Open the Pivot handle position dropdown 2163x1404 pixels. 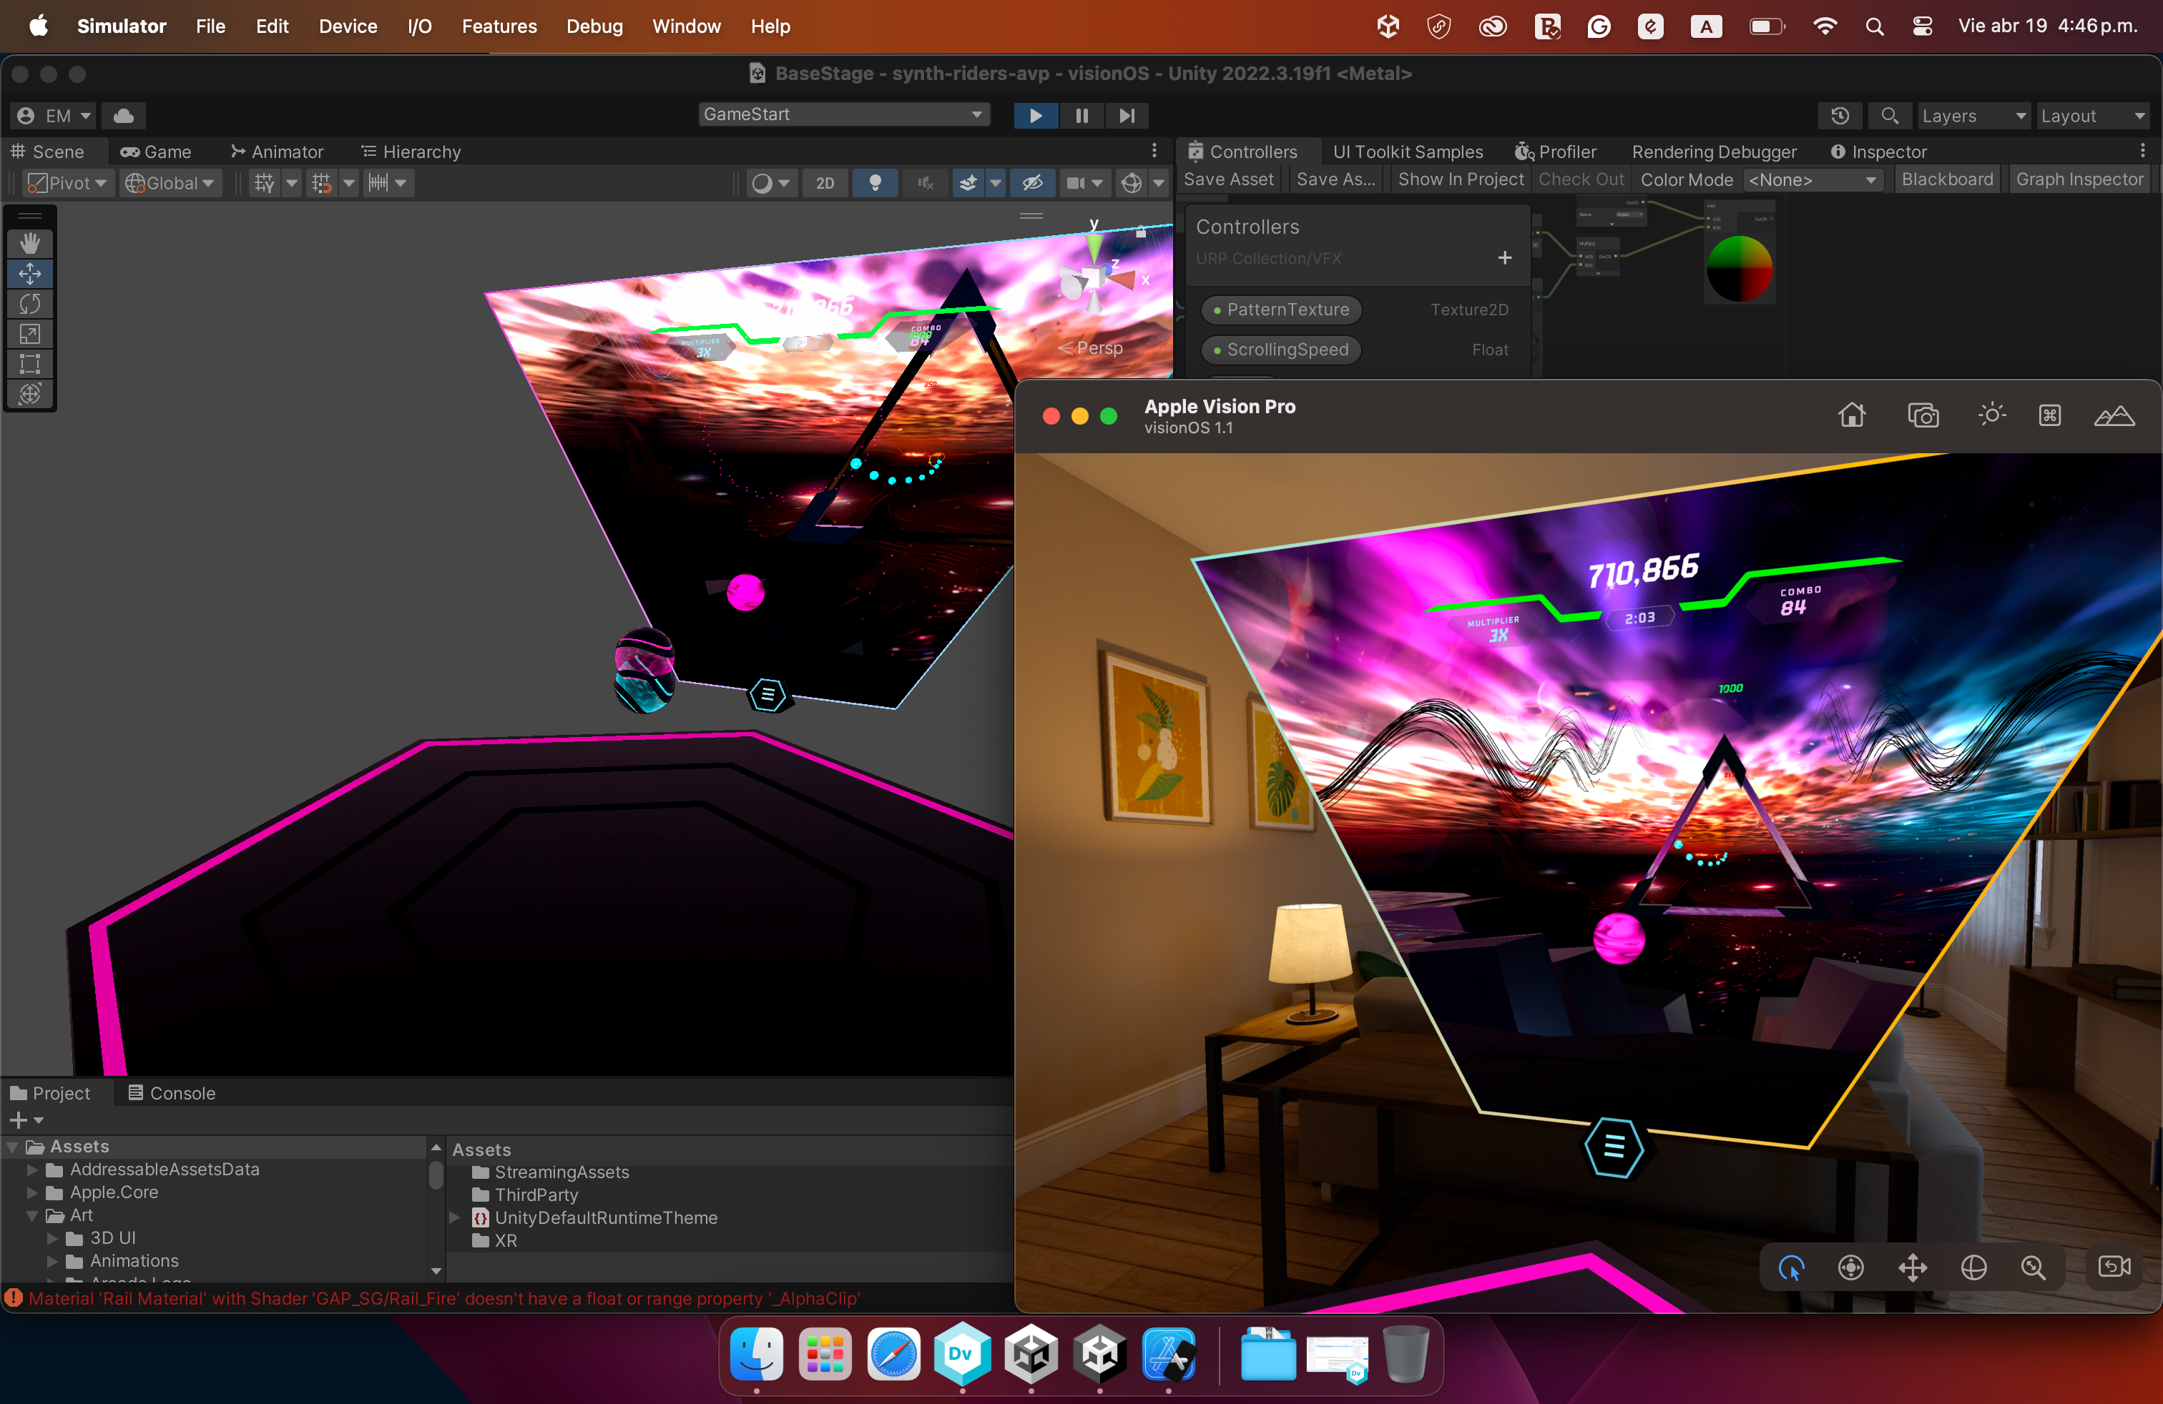[67, 182]
